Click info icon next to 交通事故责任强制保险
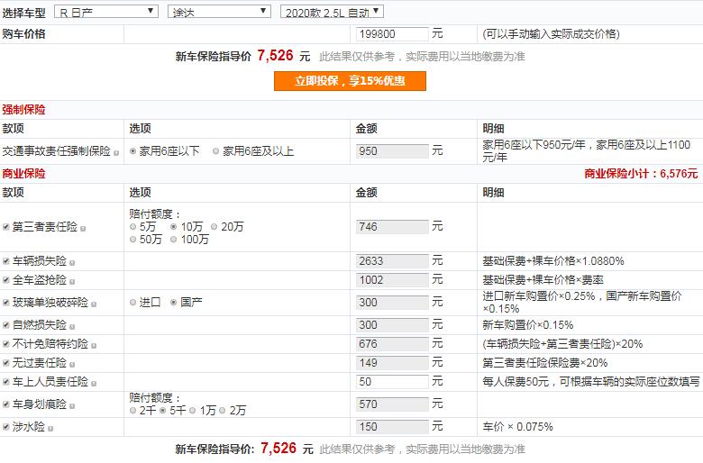This screenshot has height=463, width=703. pyautogui.click(x=116, y=153)
